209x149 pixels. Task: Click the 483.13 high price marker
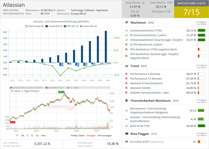pyautogui.click(x=61, y=92)
